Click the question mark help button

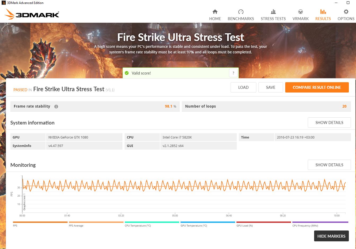[233, 73]
